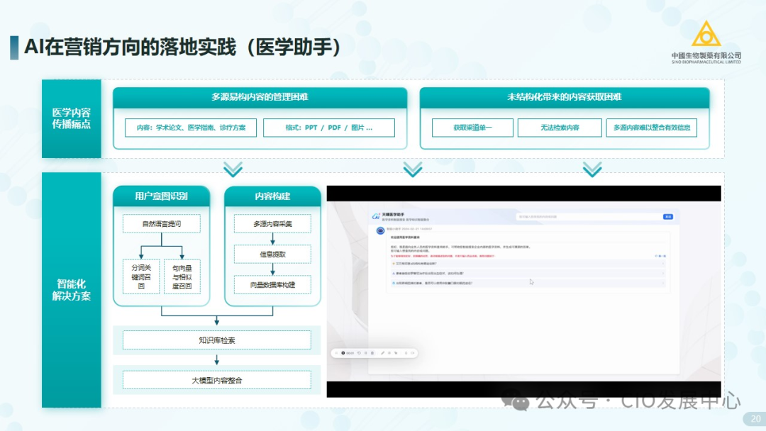Click the assistant avatar beside the welcome message
Screen dimensions: 766x431
pos(378,229)
